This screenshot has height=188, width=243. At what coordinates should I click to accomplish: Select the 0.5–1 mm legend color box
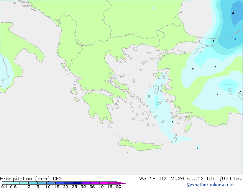(15, 183)
